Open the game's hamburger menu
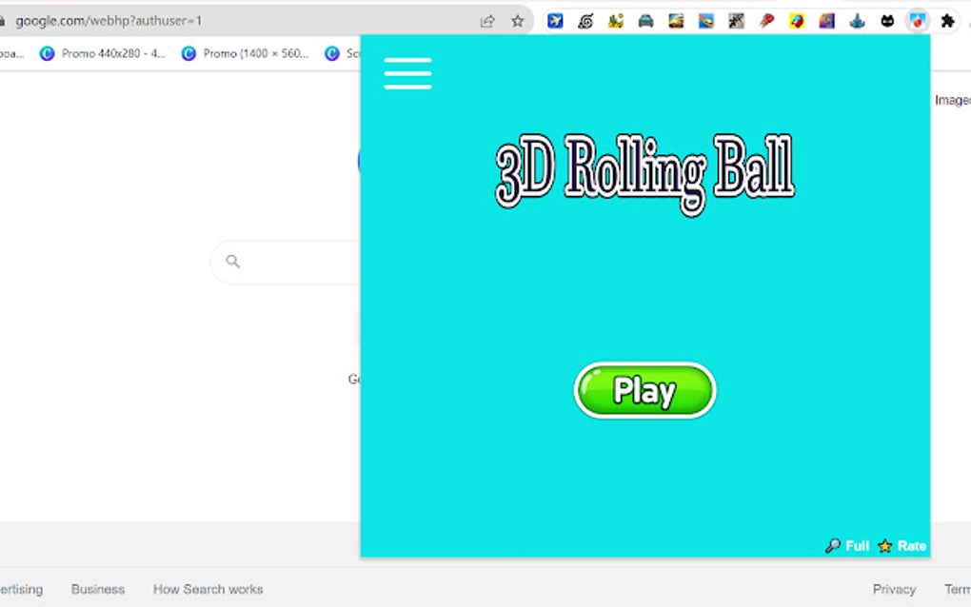The height and width of the screenshot is (607, 971). coord(407,73)
